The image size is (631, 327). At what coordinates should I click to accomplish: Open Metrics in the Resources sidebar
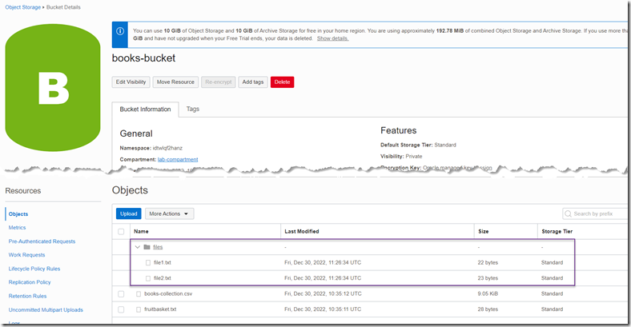[17, 228]
